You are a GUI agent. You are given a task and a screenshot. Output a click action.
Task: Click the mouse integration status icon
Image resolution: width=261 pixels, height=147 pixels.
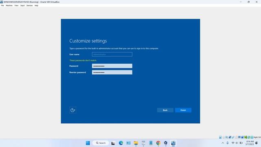(249, 137)
